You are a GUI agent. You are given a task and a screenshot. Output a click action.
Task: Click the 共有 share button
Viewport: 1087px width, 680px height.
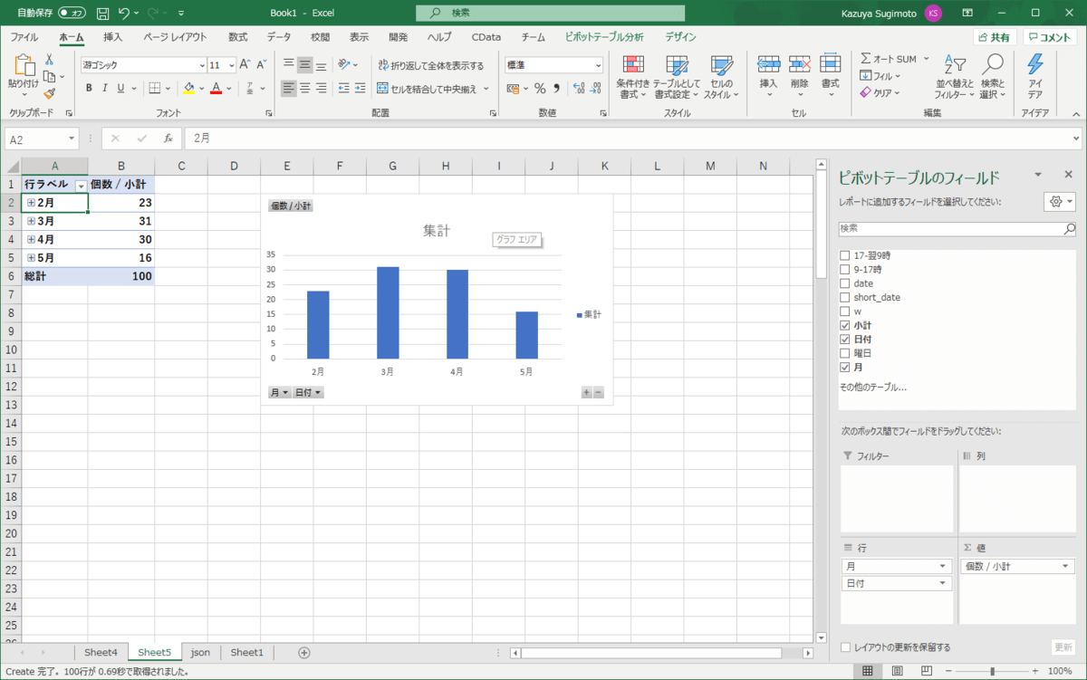tap(994, 37)
